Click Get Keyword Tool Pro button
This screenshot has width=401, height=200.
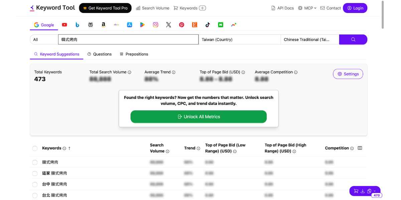tap(105, 8)
